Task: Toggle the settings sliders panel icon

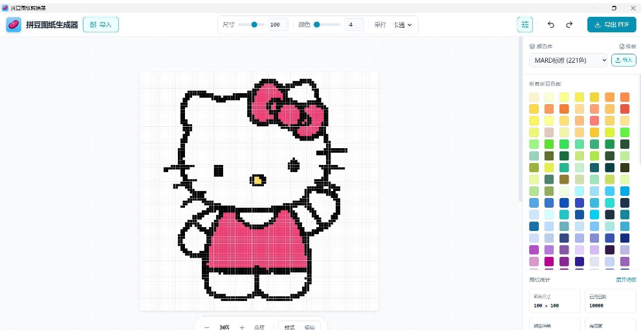Action: pos(525,25)
